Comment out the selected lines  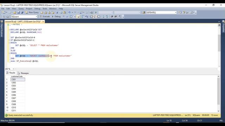tap(103, 16)
